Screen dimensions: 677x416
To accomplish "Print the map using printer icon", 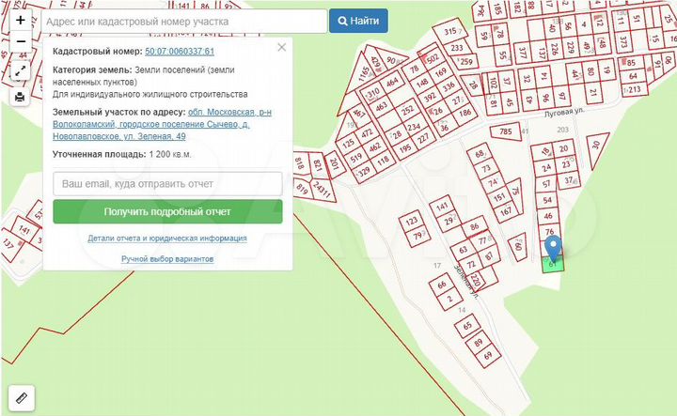I will (21, 97).
